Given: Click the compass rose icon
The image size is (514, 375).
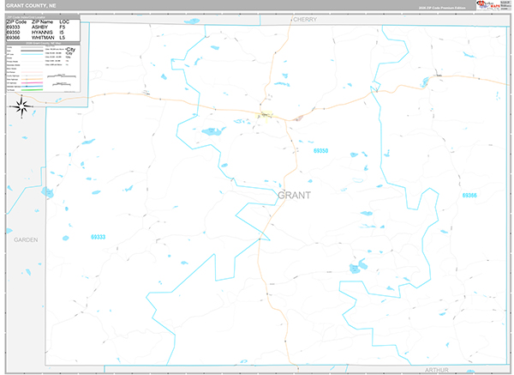Looking at the screenshot, I should pos(23,106).
